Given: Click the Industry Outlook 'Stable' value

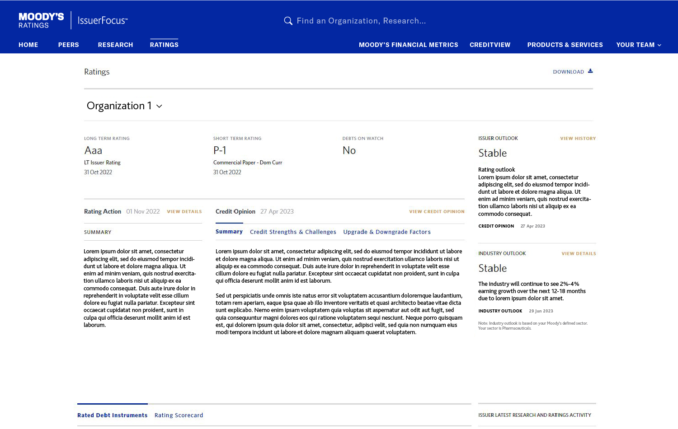Looking at the screenshot, I should coord(492,268).
